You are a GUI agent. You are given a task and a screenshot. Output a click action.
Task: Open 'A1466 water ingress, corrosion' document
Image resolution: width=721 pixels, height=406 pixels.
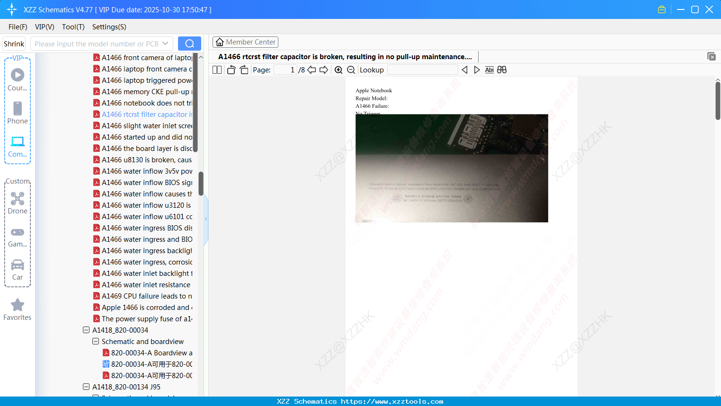pos(143,262)
